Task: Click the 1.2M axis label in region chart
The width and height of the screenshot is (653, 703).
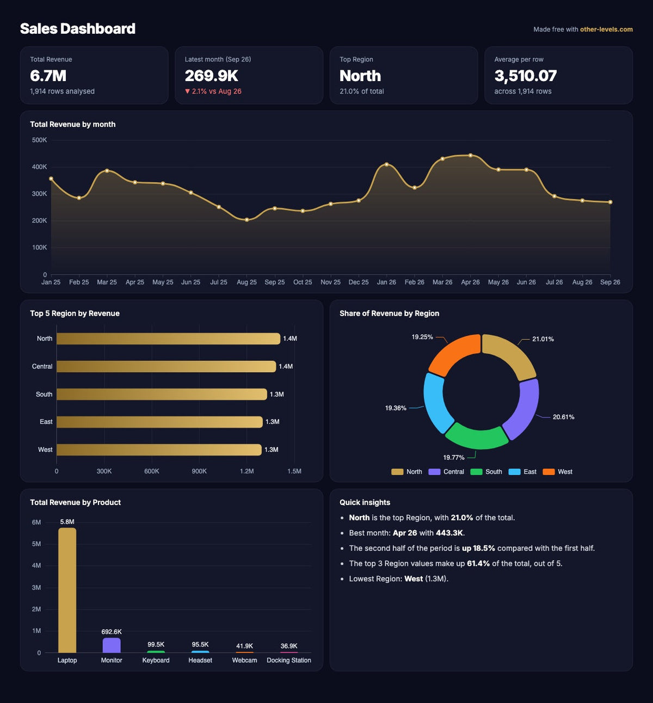Action: 247,471
